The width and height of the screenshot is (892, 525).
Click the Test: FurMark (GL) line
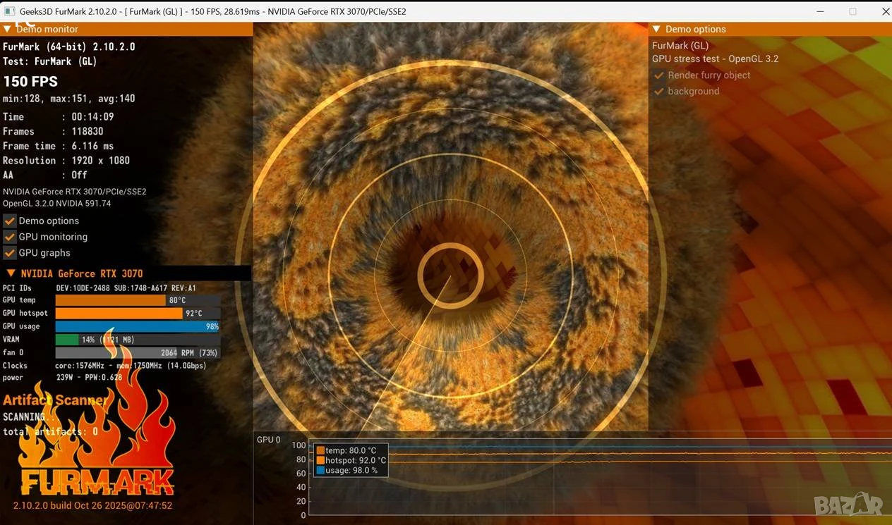point(50,61)
